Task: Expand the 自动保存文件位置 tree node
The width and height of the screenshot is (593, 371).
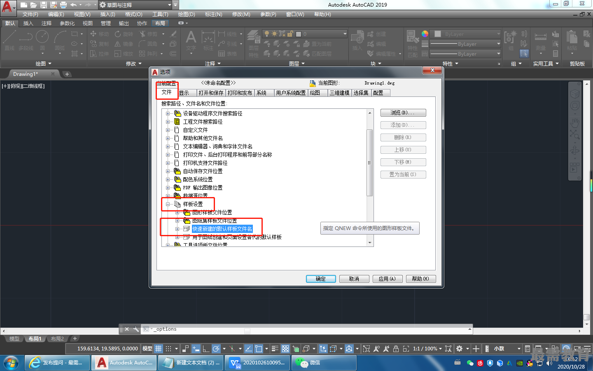Action: (168, 171)
